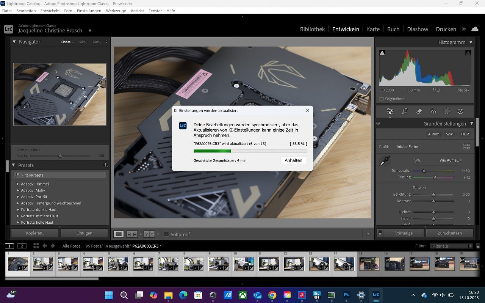Click the Vorherige button
The width and height of the screenshot is (485, 303).
tap(404, 233)
